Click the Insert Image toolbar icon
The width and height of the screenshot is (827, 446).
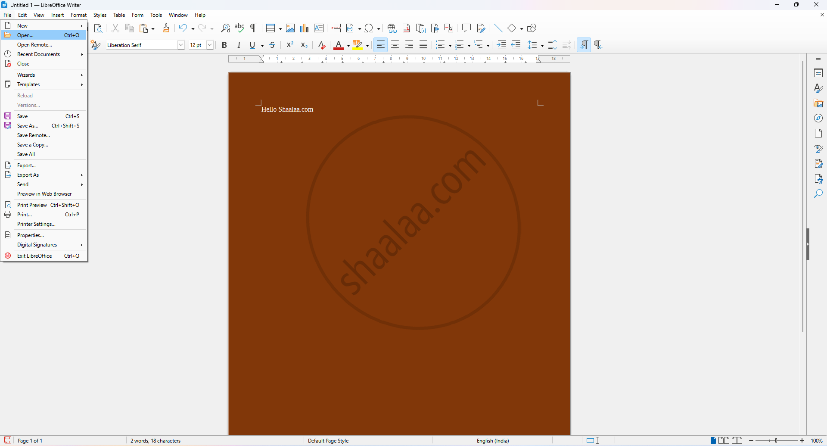290,28
